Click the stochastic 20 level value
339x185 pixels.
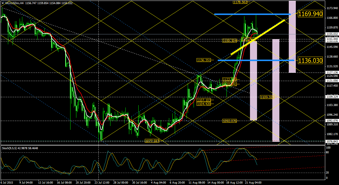point(328,172)
